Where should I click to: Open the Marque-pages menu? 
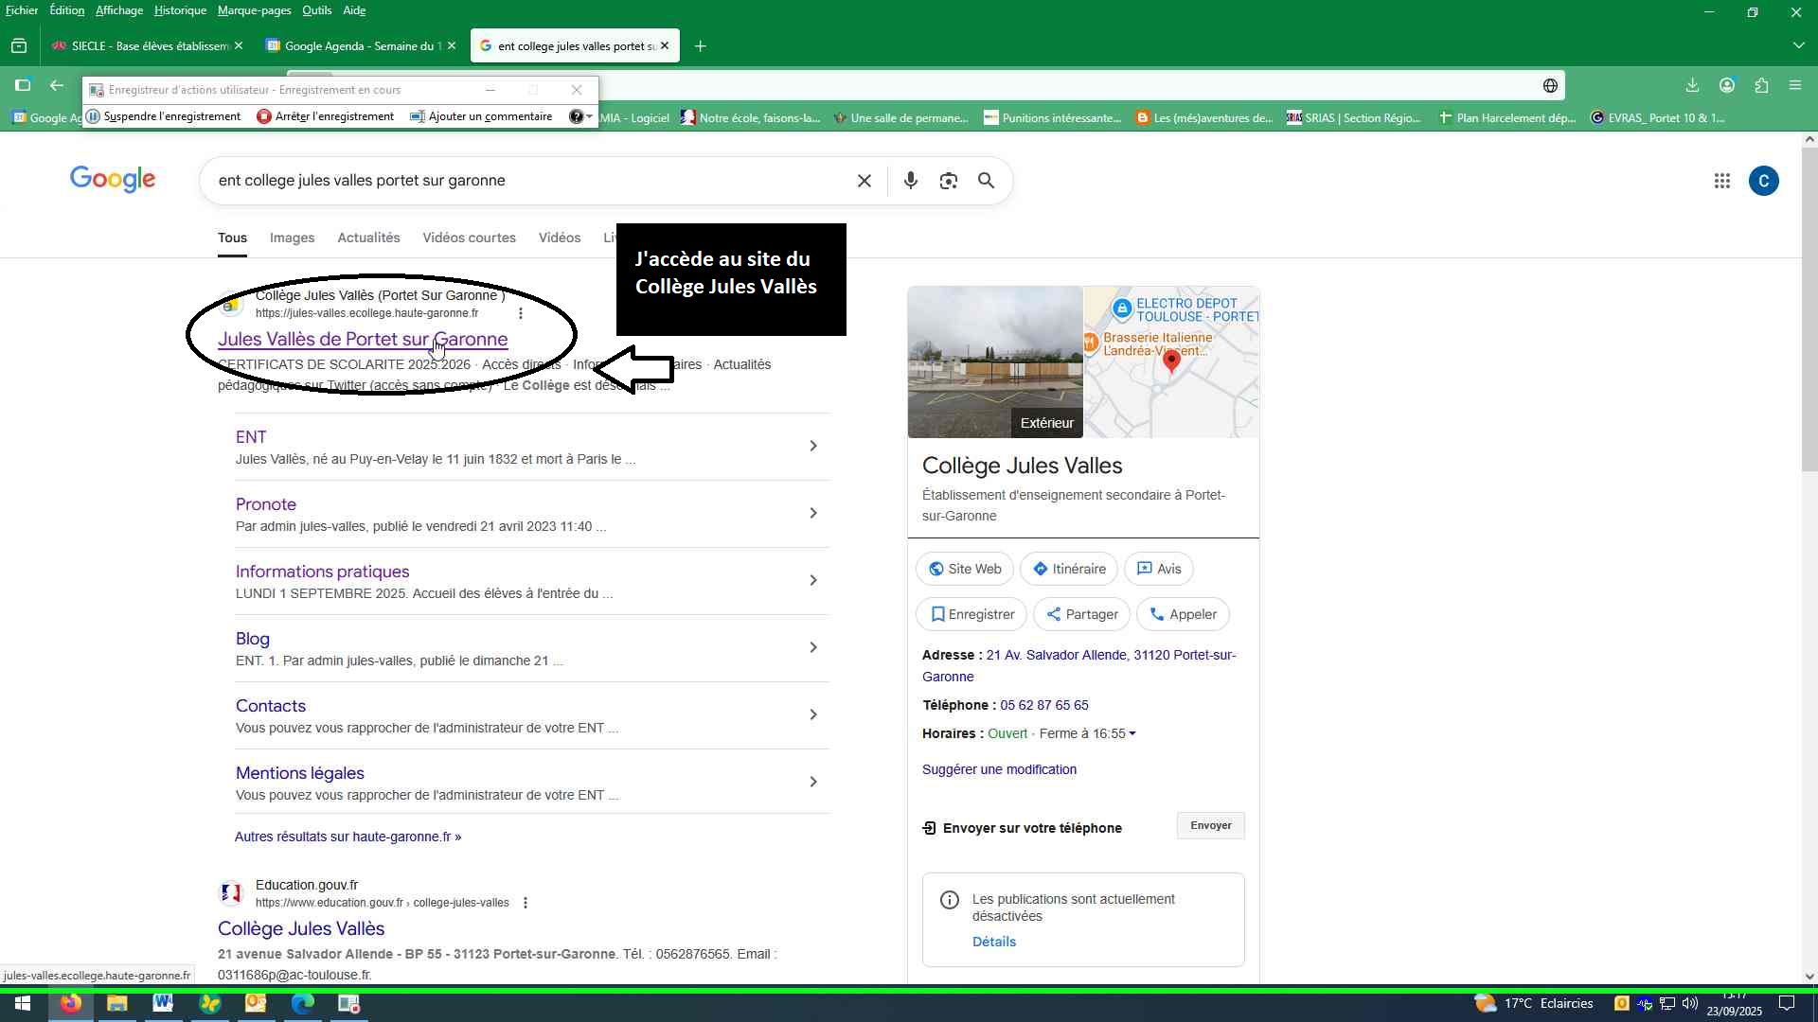[x=254, y=10]
